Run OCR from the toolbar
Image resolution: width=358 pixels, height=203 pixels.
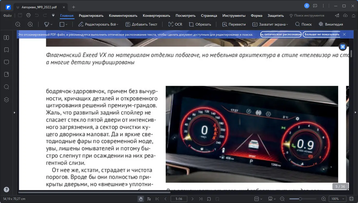(175, 24)
